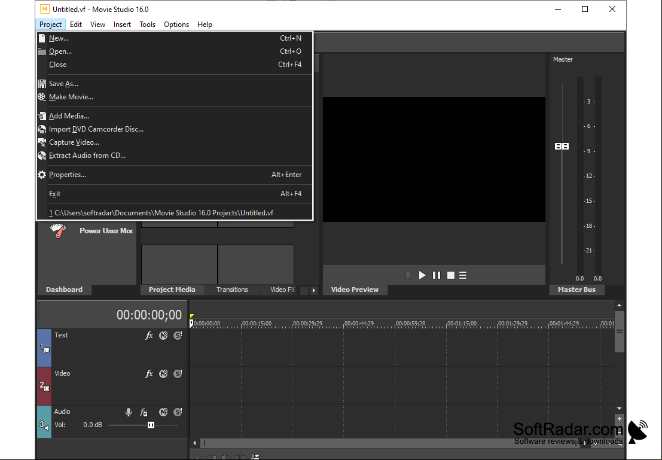Select the Project Media tab
Screen dimensions: 662x460
pos(172,290)
